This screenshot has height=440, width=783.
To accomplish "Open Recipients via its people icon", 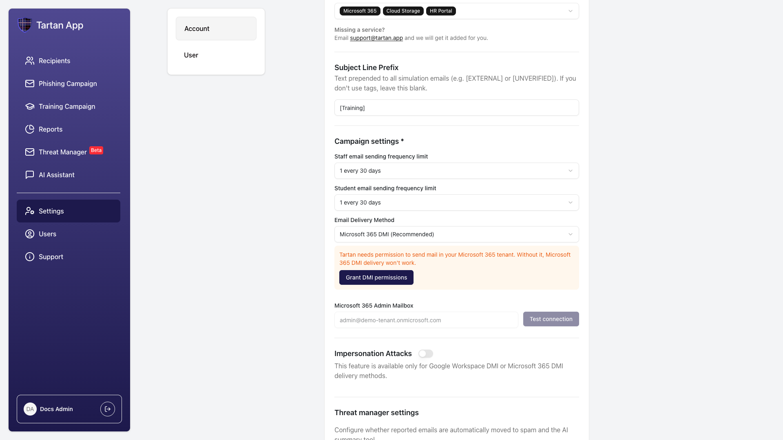I will click(30, 61).
